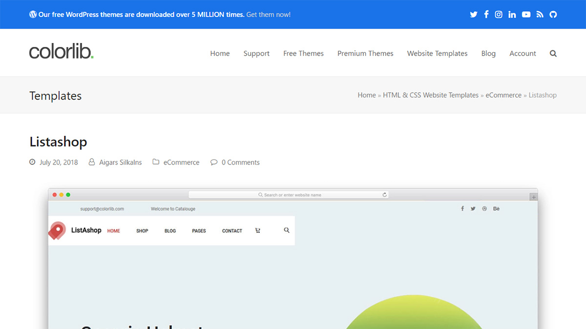Open Colorlib LinkedIn icon
Image resolution: width=586 pixels, height=329 pixels.
[x=512, y=15]
